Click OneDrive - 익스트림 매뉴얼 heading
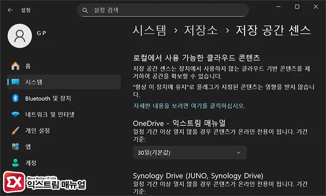Viewport: 326px width, 196px height. [x=179, y=123]
